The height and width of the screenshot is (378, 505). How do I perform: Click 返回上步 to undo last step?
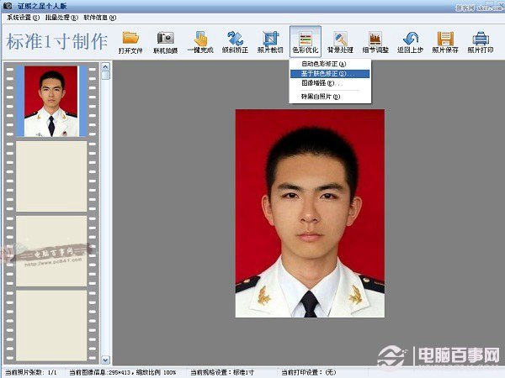411,42
